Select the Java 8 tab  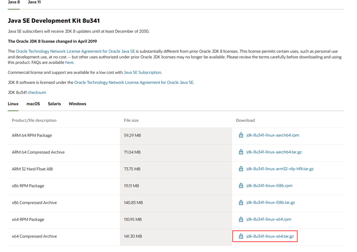(x=14, y=3)
